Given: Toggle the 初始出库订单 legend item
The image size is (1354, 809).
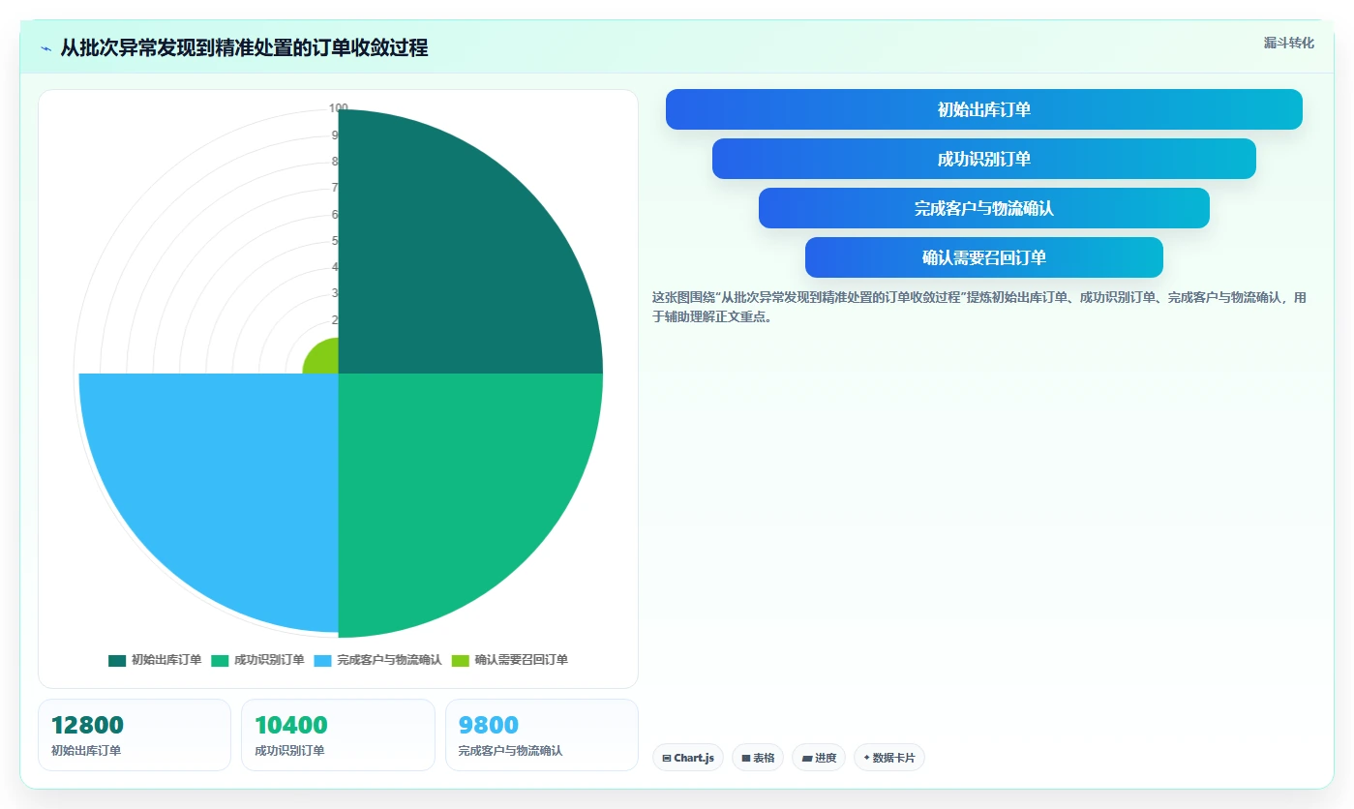Looking at the screenshot, I should tap(155, 660).
